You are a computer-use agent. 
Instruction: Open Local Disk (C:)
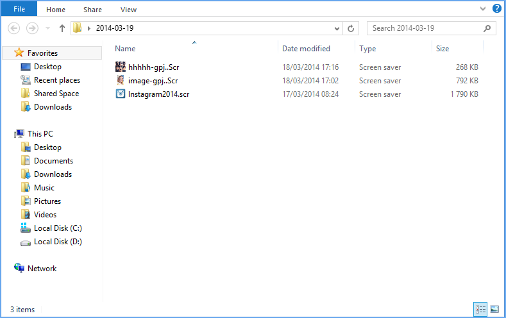[x=58, y=228]
